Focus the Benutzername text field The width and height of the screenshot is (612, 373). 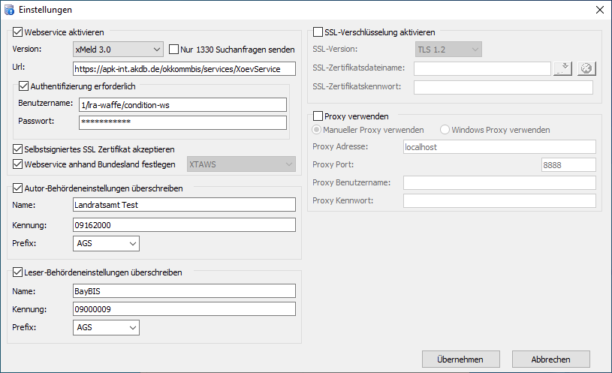(x=182, y=104)
